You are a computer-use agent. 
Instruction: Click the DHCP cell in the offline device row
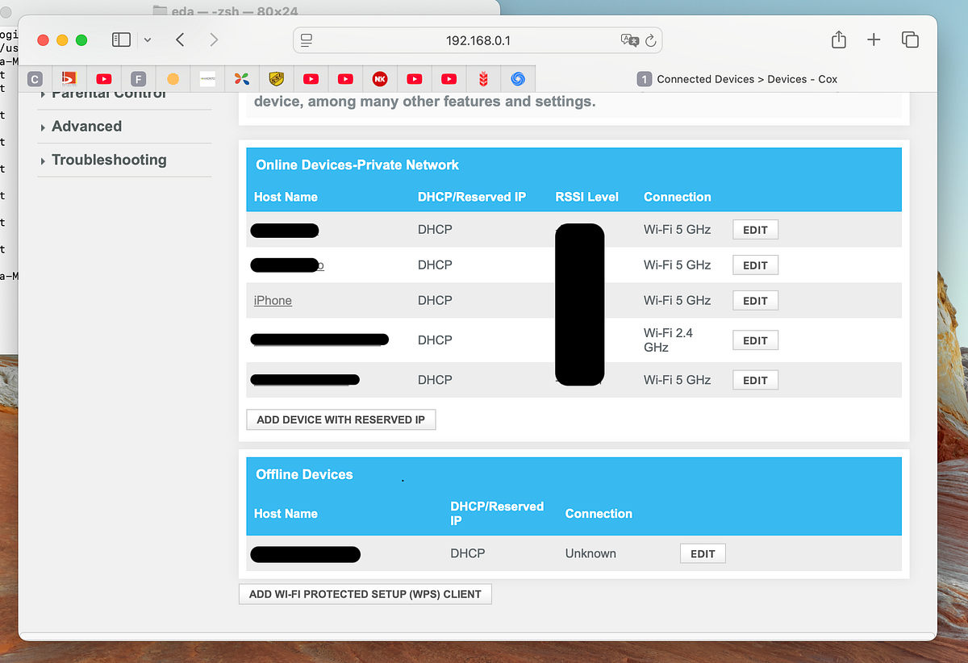pyautogui.click(x=468, y=553)
